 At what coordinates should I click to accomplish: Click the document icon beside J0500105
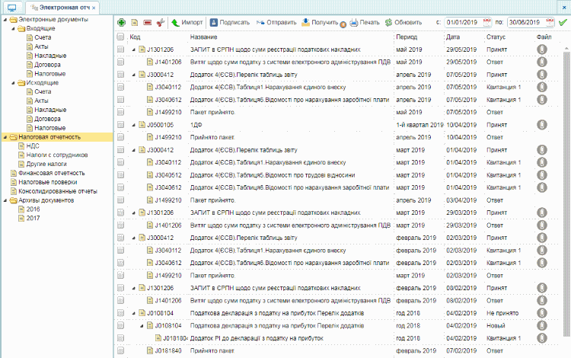click(x=142, y=125)
